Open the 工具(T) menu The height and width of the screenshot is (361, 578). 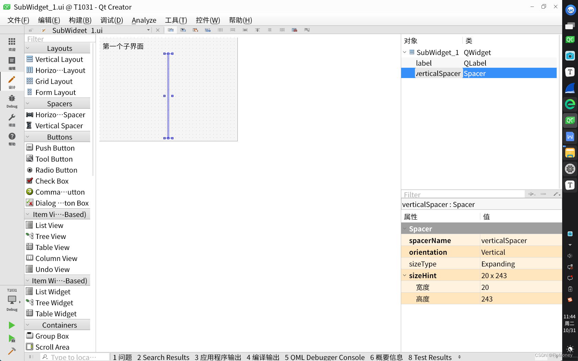tap(176, 20)
